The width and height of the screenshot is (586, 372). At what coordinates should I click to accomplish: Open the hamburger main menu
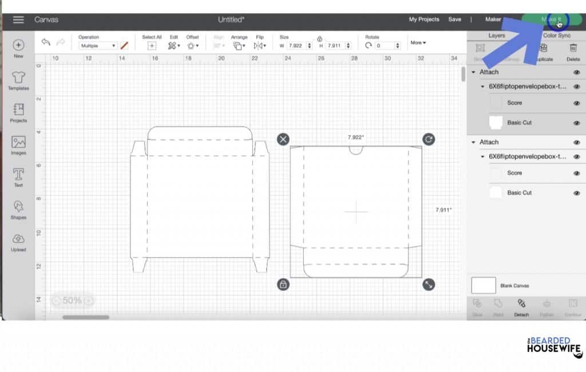(18, 19)
